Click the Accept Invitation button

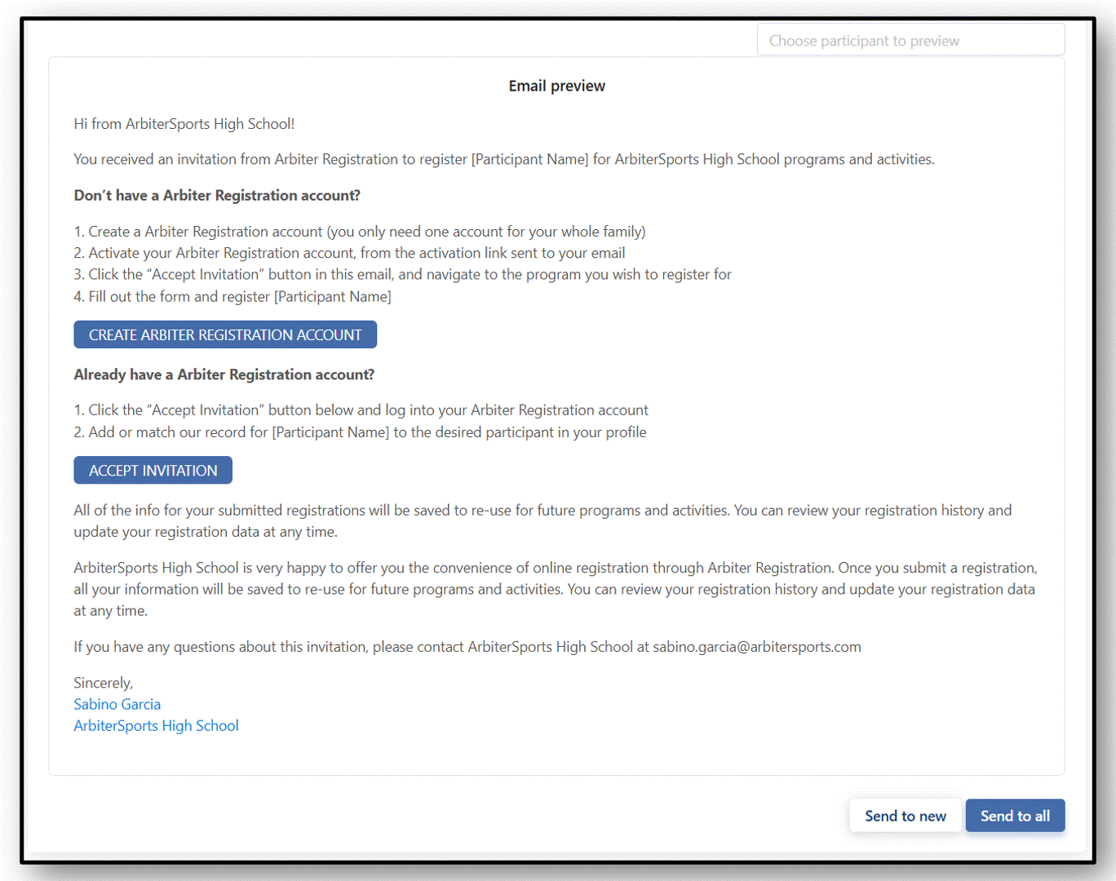[x=153, y=470]
